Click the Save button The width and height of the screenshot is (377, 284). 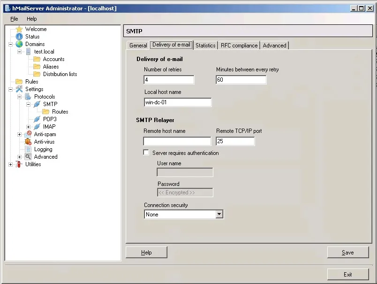(x=348, y=252)
